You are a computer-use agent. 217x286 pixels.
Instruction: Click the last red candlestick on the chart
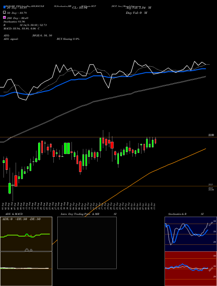[x=156, y=141]
